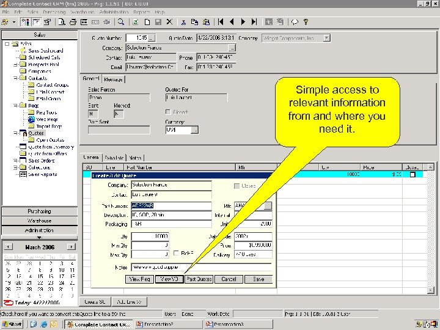Toggle the Close checkbox in quote grid row

pyautogui.click(x=413, y=175)
